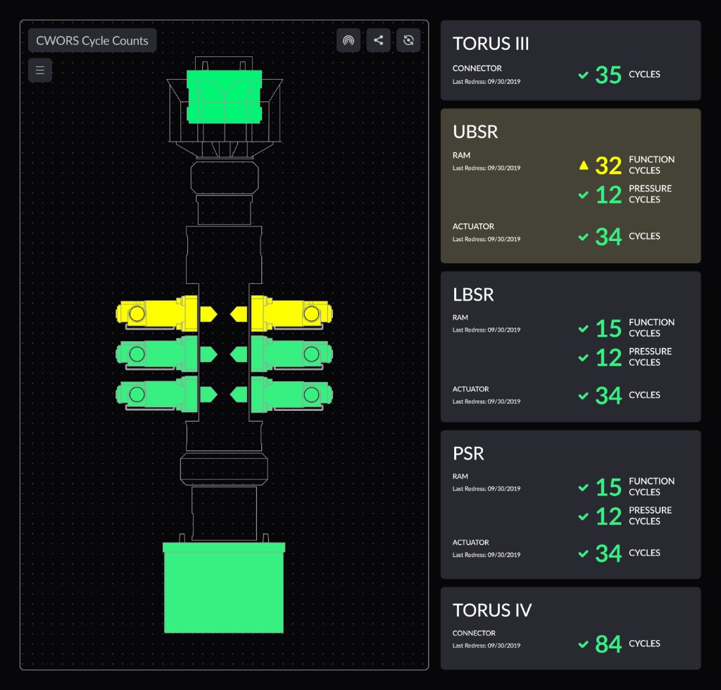721x690 pixels.
Task: Click the PSR 15 function cycles value
Action: pyautogui.click(x=608, y=487)
